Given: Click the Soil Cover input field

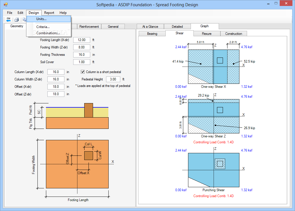Looking at the screenshot, I should (81, 62).
